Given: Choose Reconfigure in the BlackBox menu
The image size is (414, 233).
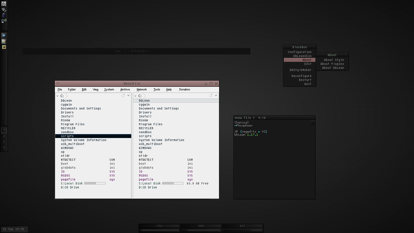Looking at the screenshot, I should coord(300,76).
